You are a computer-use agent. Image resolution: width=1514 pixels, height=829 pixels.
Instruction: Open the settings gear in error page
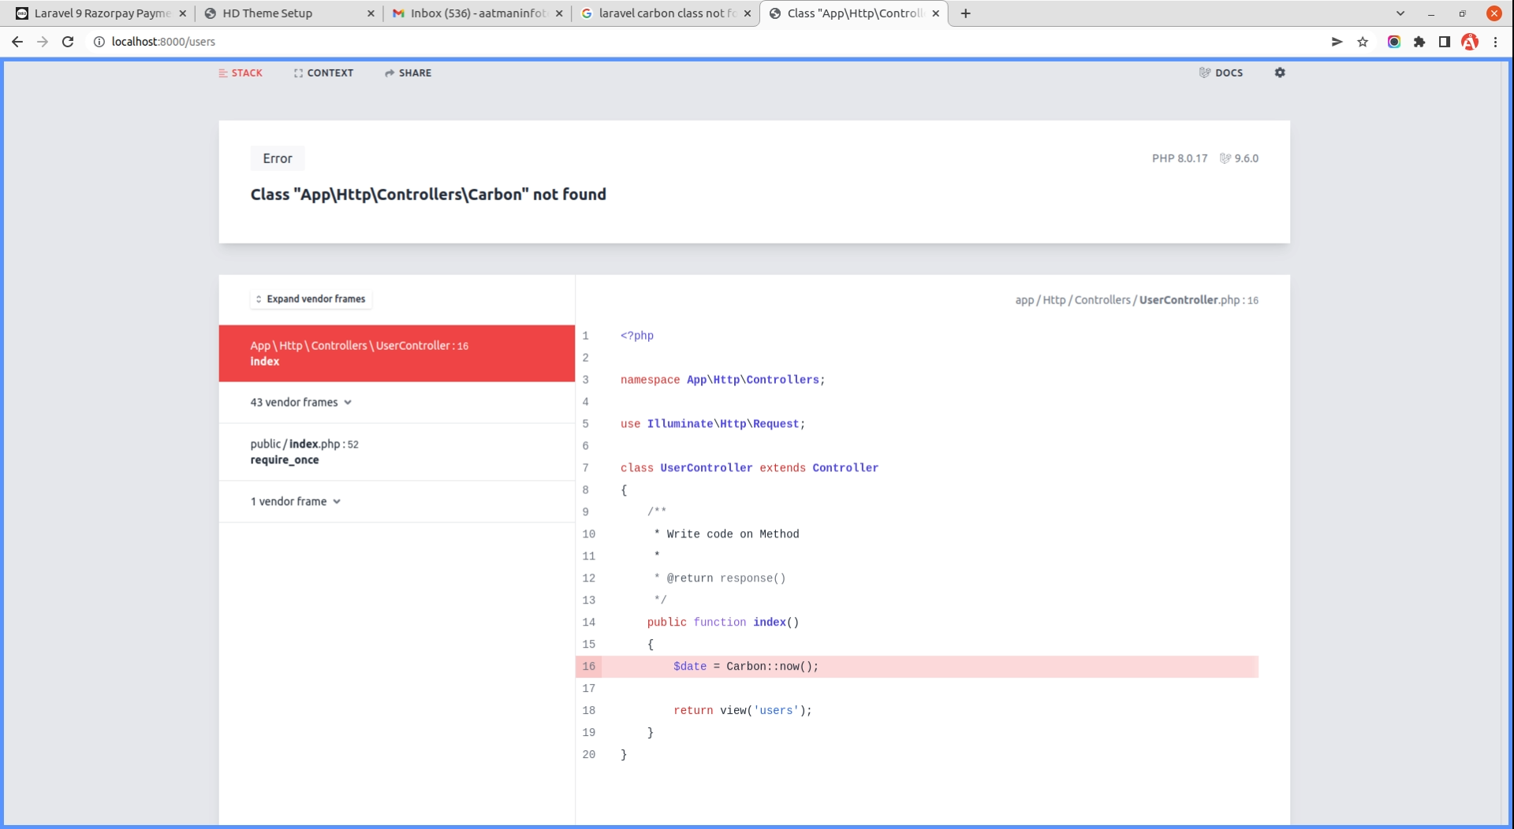(x=1280, y=72)
